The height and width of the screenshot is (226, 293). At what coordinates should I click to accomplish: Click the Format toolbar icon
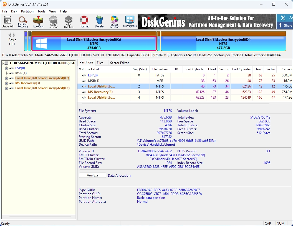[x=84, y=22]
